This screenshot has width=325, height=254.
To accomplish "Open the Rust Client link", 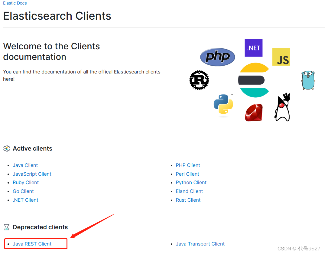I will click(x=188, y=200).
